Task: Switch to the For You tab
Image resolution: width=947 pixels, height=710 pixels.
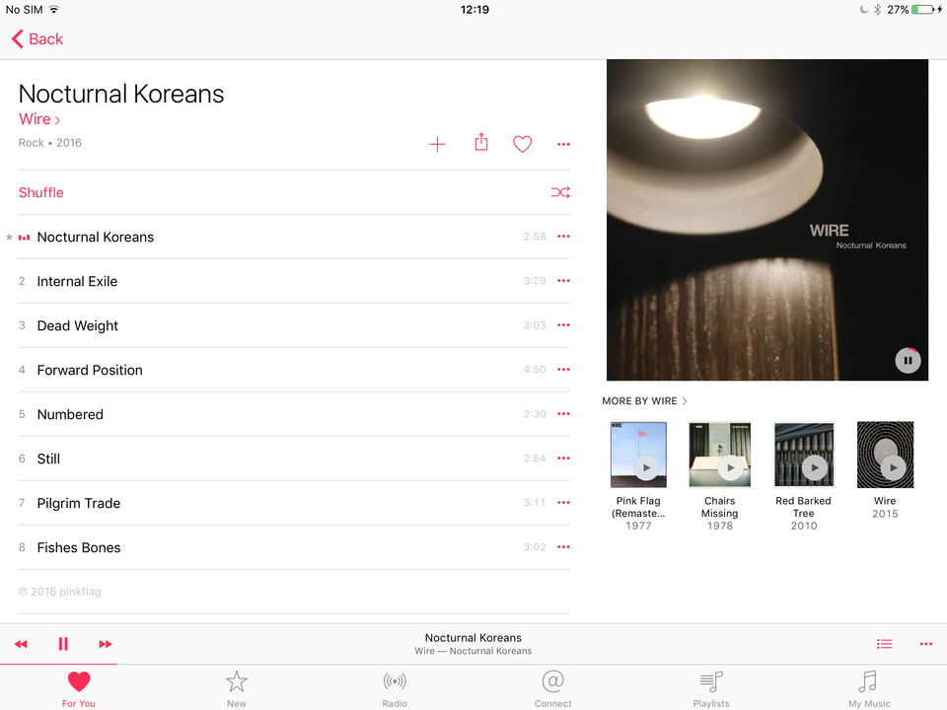Action: click(79, 689)
